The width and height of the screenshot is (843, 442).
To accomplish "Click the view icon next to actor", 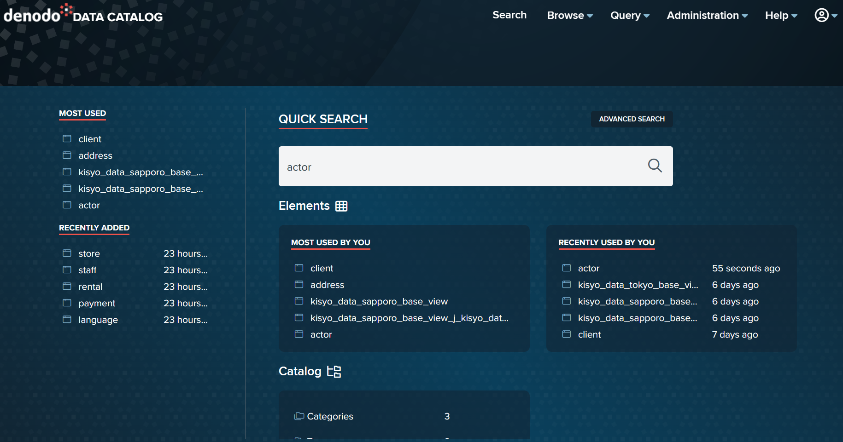I will pyautogui.click(x=67, y=205).
